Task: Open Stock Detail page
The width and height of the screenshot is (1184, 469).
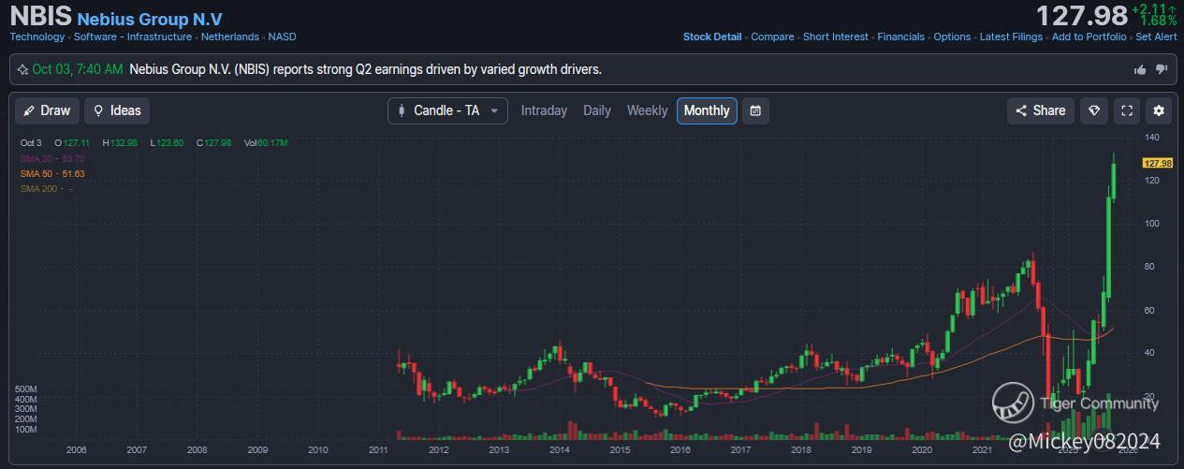Action: (x=712, y=37)
